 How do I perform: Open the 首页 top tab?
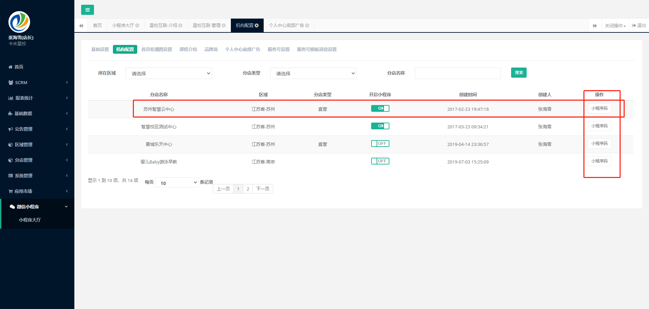(97, 26)
